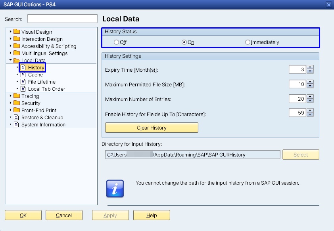Click the Clear History button
This screenshot has width=334, height=231.
coord(152,128)
